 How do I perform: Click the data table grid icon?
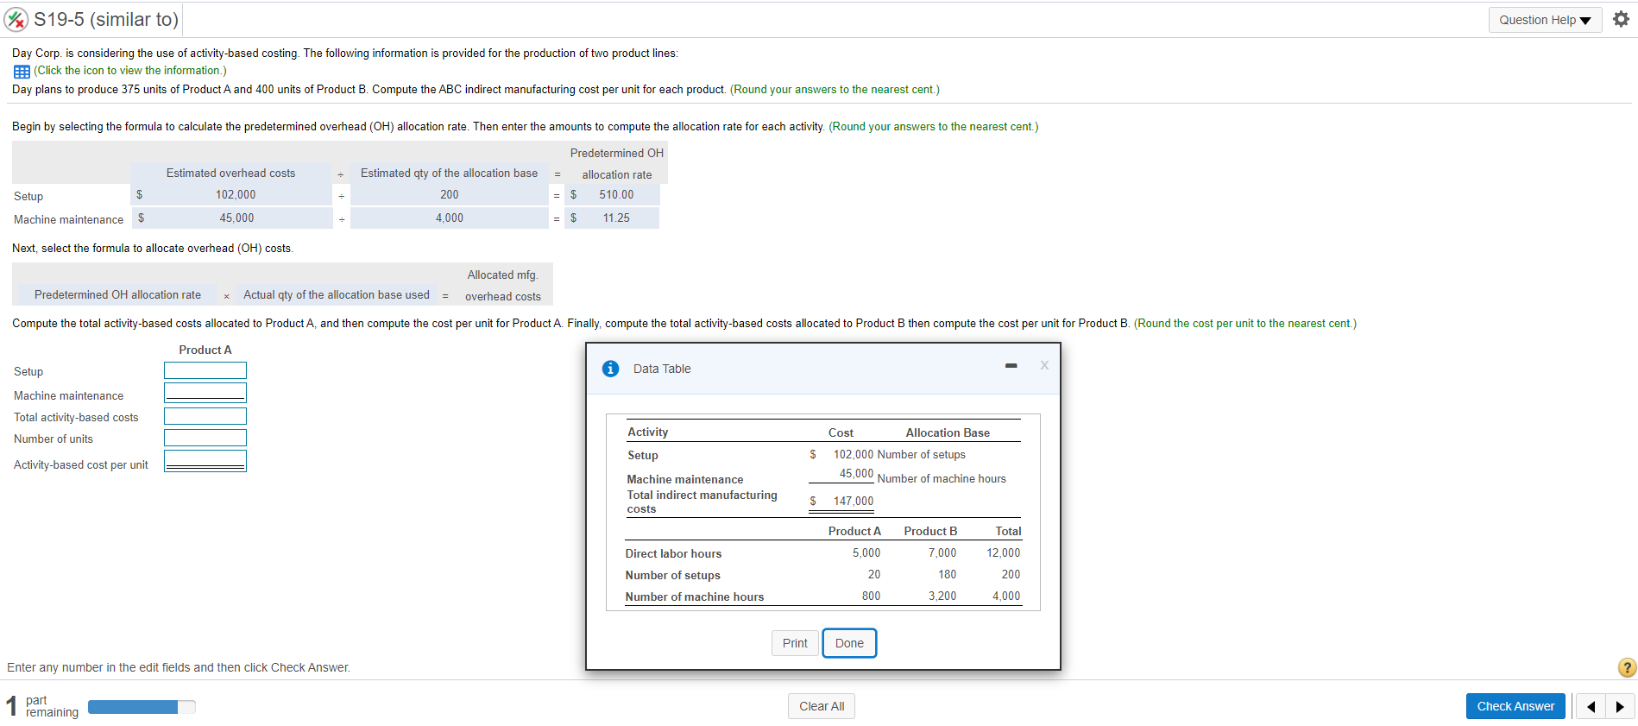22,72
